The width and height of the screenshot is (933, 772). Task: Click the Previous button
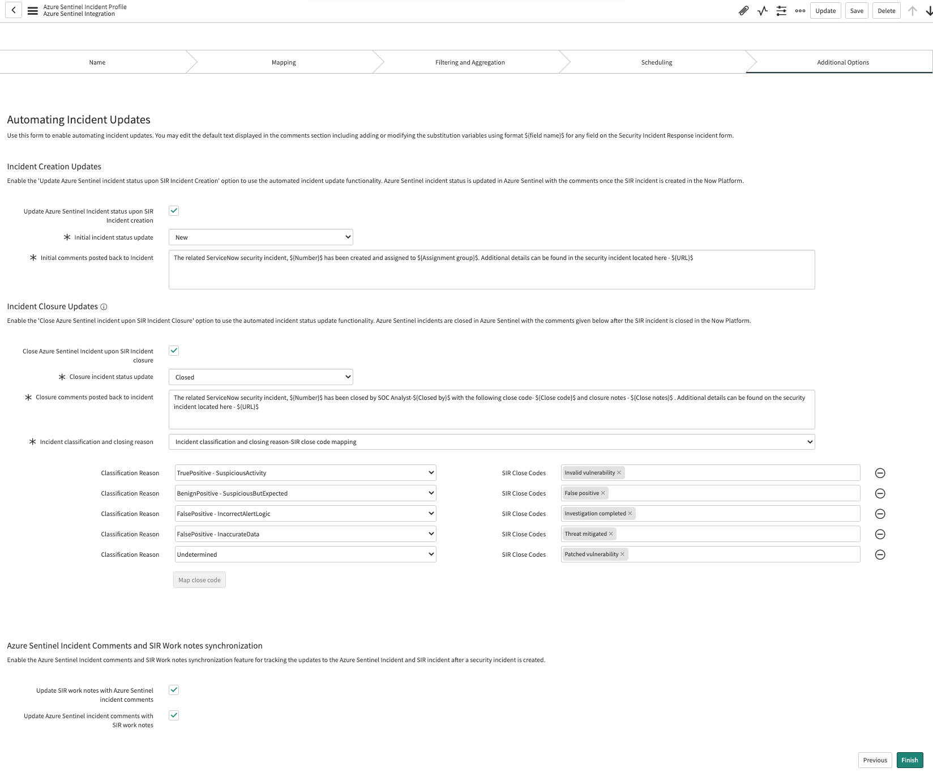(x=875, y=760)
